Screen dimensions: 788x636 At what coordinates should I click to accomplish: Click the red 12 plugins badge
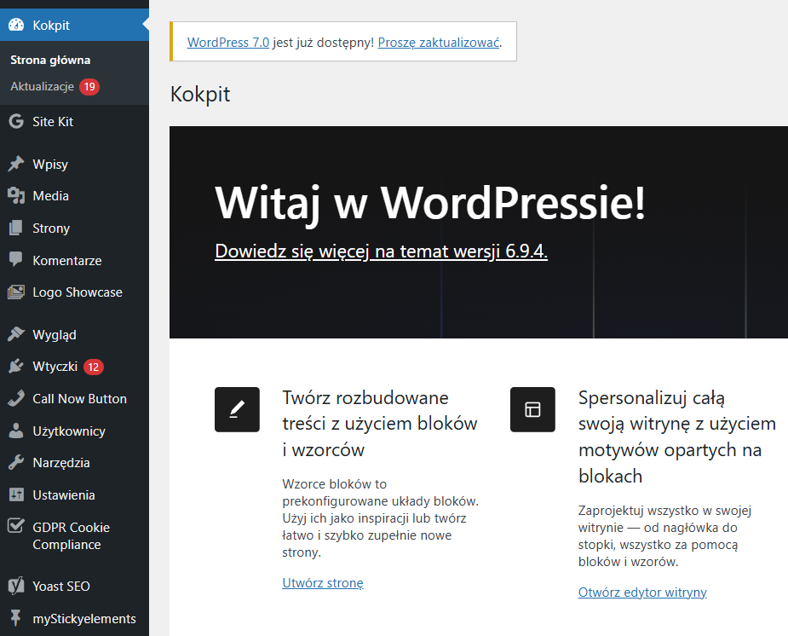pyautogui.click(x=94, y=367)
